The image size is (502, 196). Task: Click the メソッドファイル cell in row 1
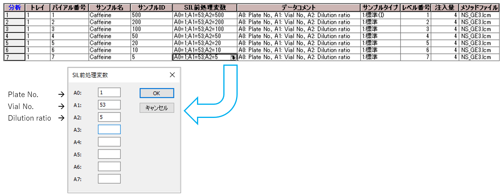tap(479, 15)
